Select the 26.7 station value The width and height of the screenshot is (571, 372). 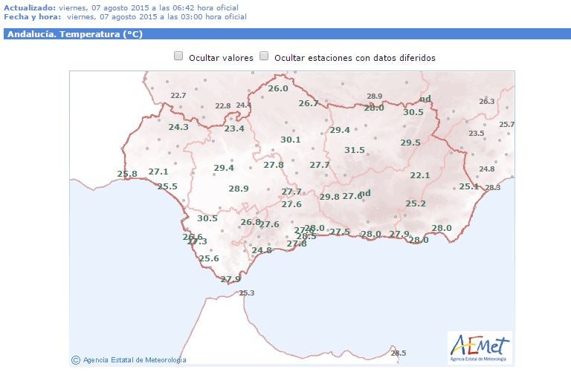tap(308, 103)
